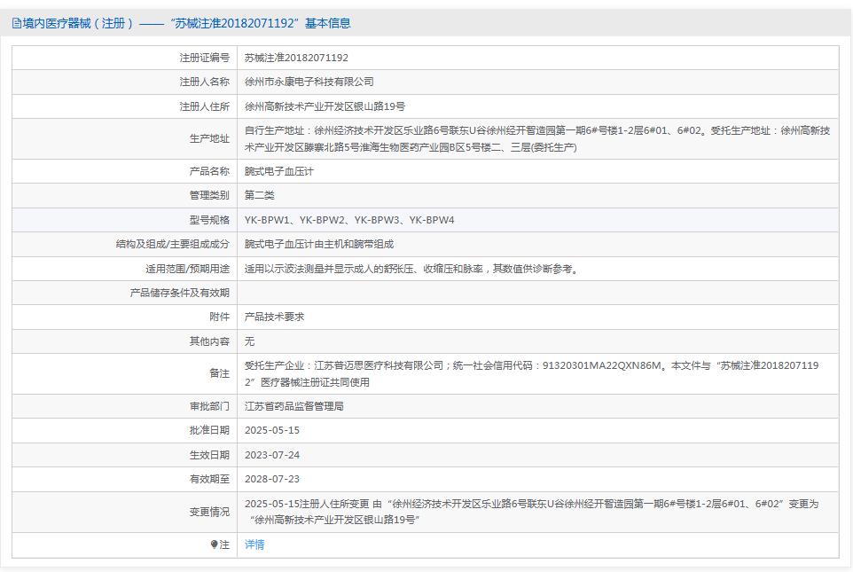Click the 产品储存条件及有效期 label

179,293
